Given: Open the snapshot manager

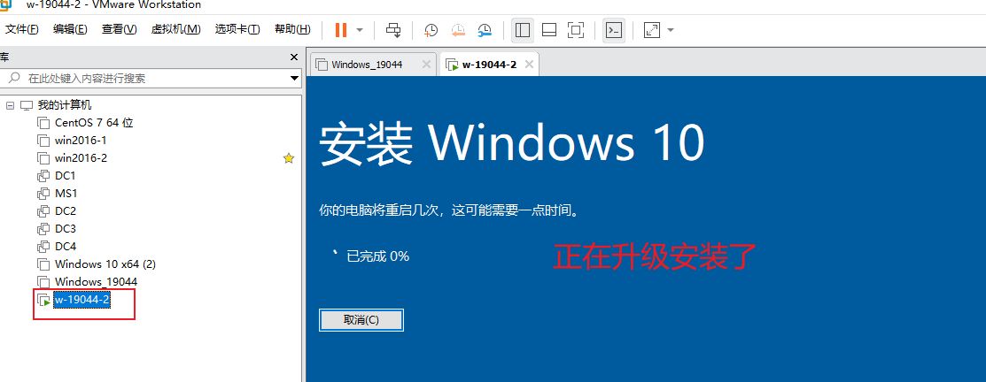Looking at the screenshot, I should [485, 30].
